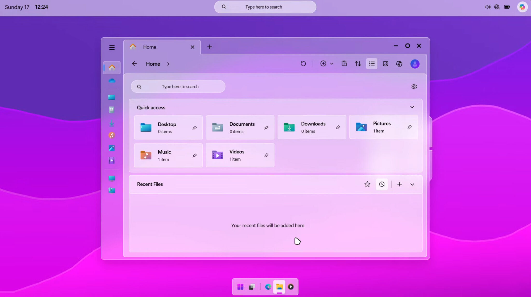Pin the Documents quick access card
531x297 pixels.
click(267, 127)
